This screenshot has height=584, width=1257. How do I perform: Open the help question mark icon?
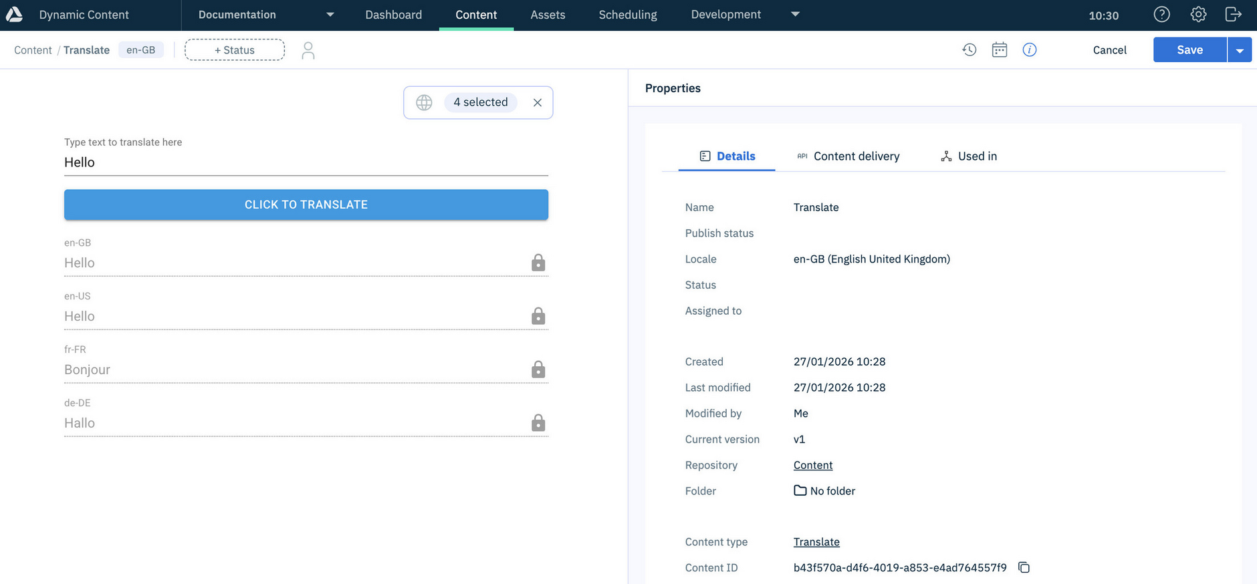[1162, 14]
